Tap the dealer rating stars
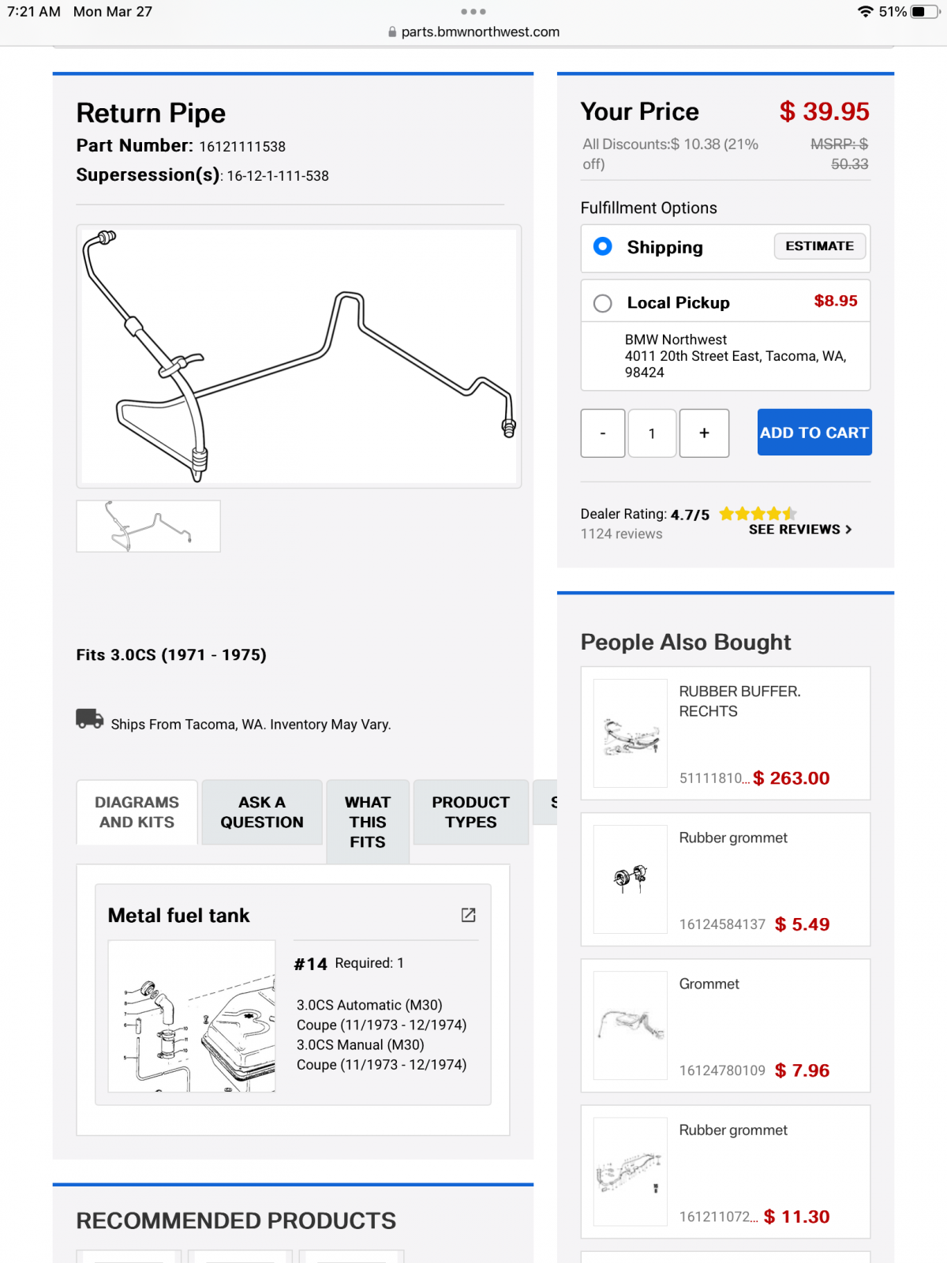The width and height of the screenshot is (947, 1263). click(758, 514)
